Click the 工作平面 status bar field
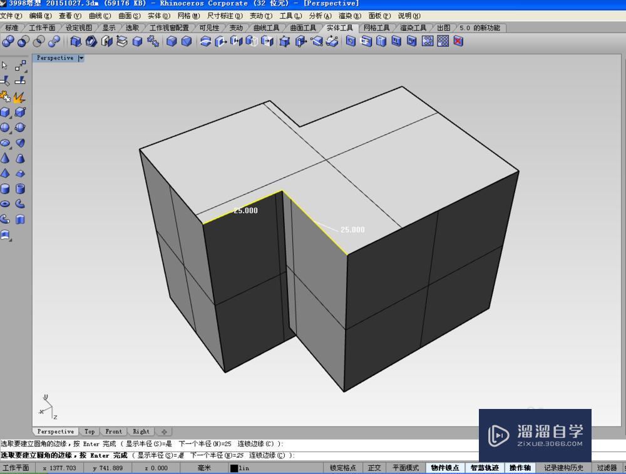The width and height of the screenshot is (626, 474). click(16, 468)
